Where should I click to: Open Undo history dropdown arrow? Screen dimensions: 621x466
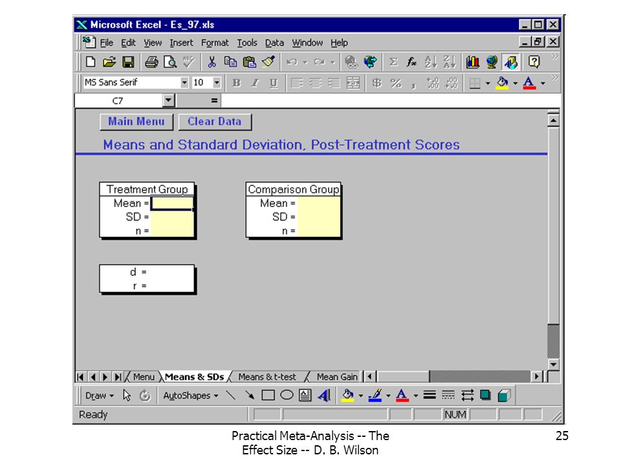point(305,62)
